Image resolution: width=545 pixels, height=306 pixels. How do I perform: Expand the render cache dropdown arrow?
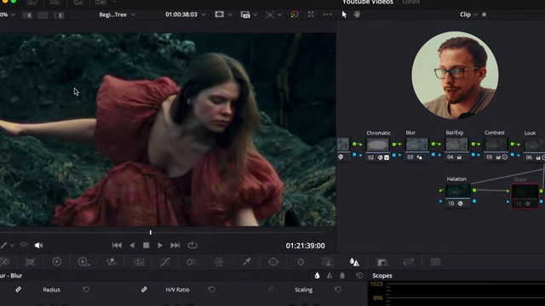click(255, 14)
